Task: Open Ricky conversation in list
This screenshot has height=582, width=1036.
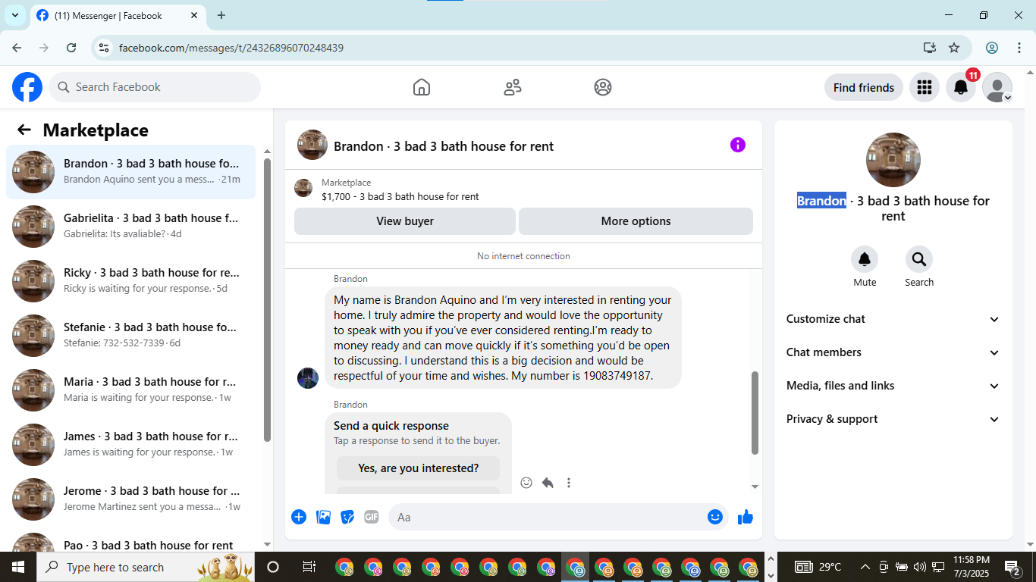Action: click(131, 281)
